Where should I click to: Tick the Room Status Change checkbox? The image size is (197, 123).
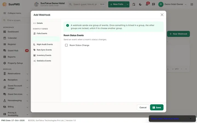point(66,45)
